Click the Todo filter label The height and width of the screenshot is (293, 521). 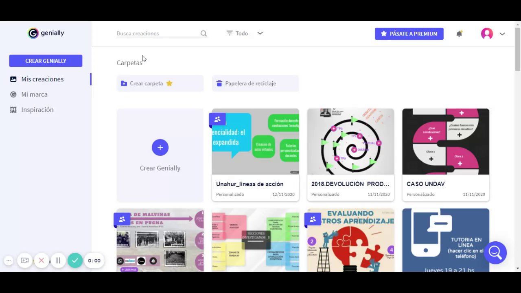[242, 33]
